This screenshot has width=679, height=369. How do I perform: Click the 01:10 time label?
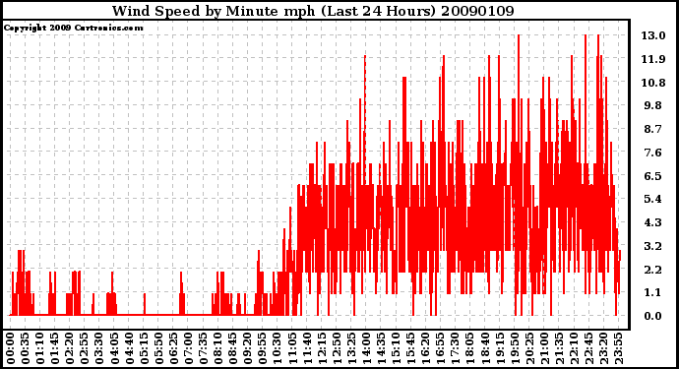click(39, 348)
